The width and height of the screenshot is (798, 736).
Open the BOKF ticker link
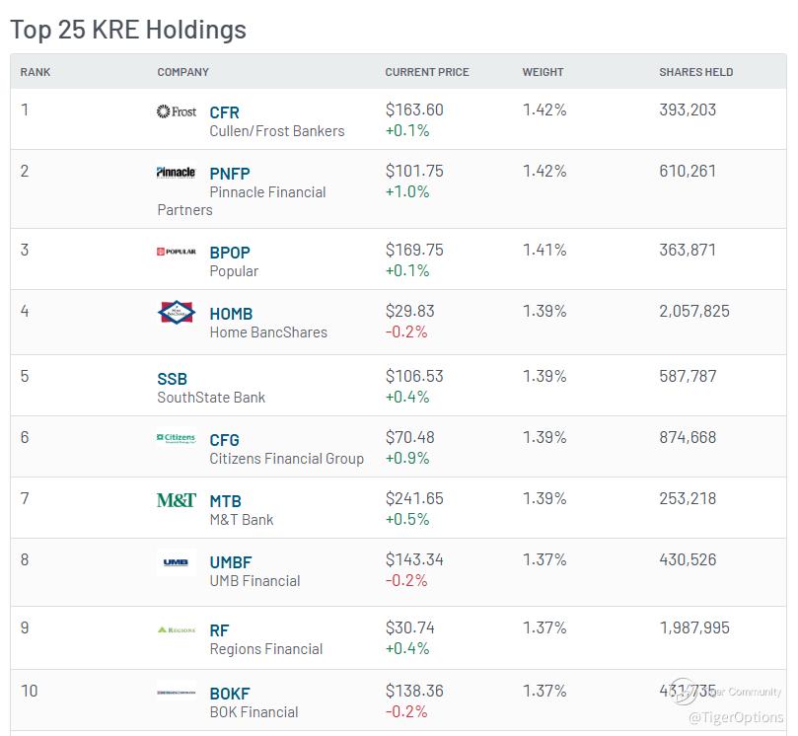230,694
